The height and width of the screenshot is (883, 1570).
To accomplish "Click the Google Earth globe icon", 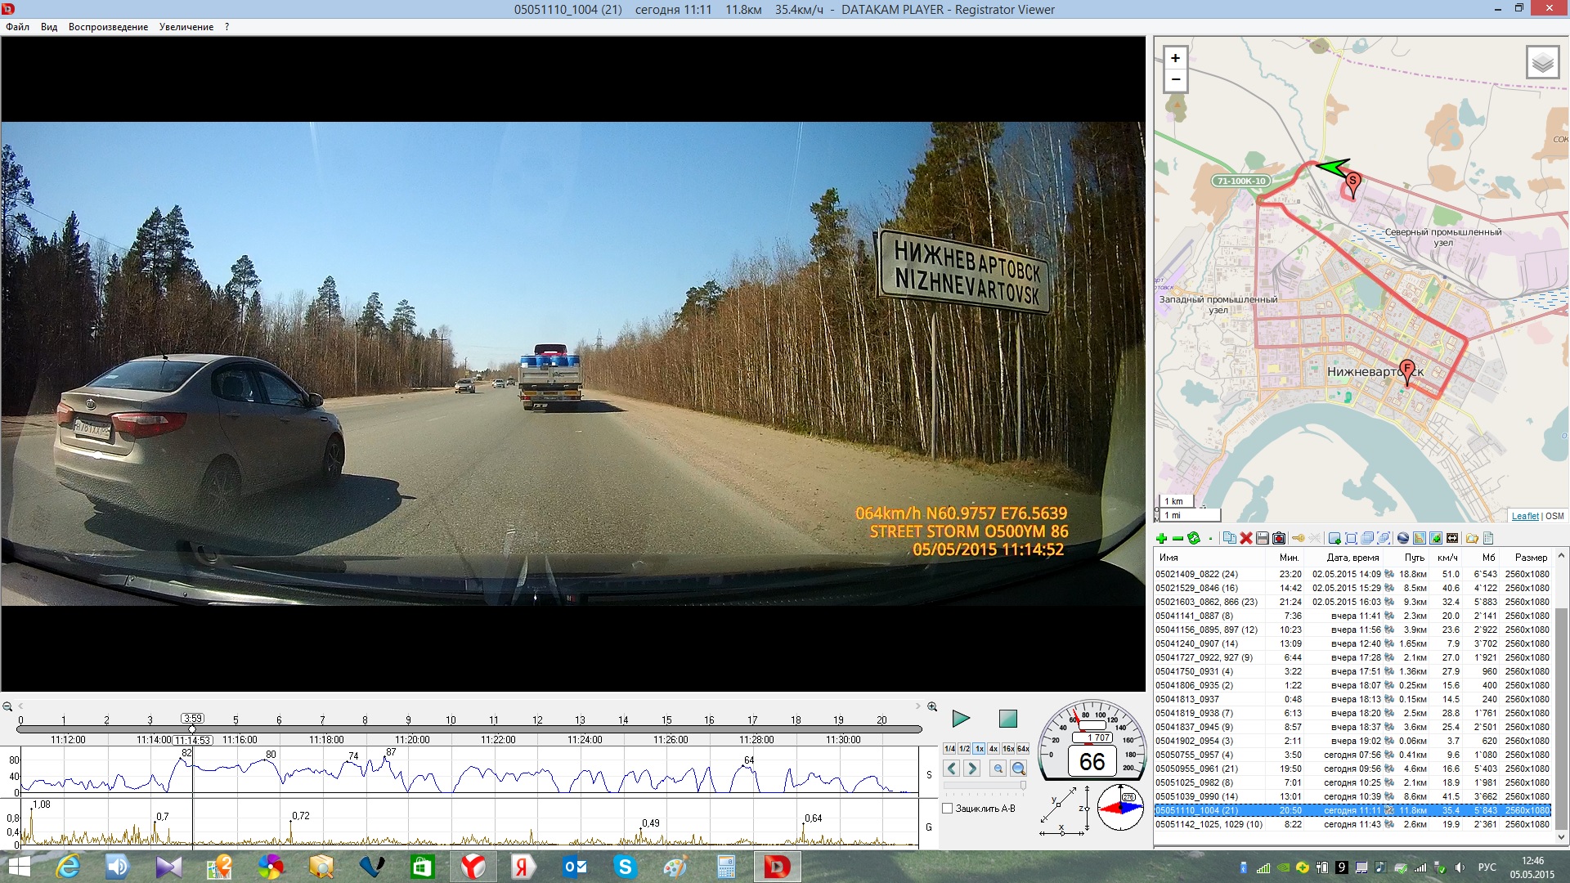I will tap(1403, 538).
